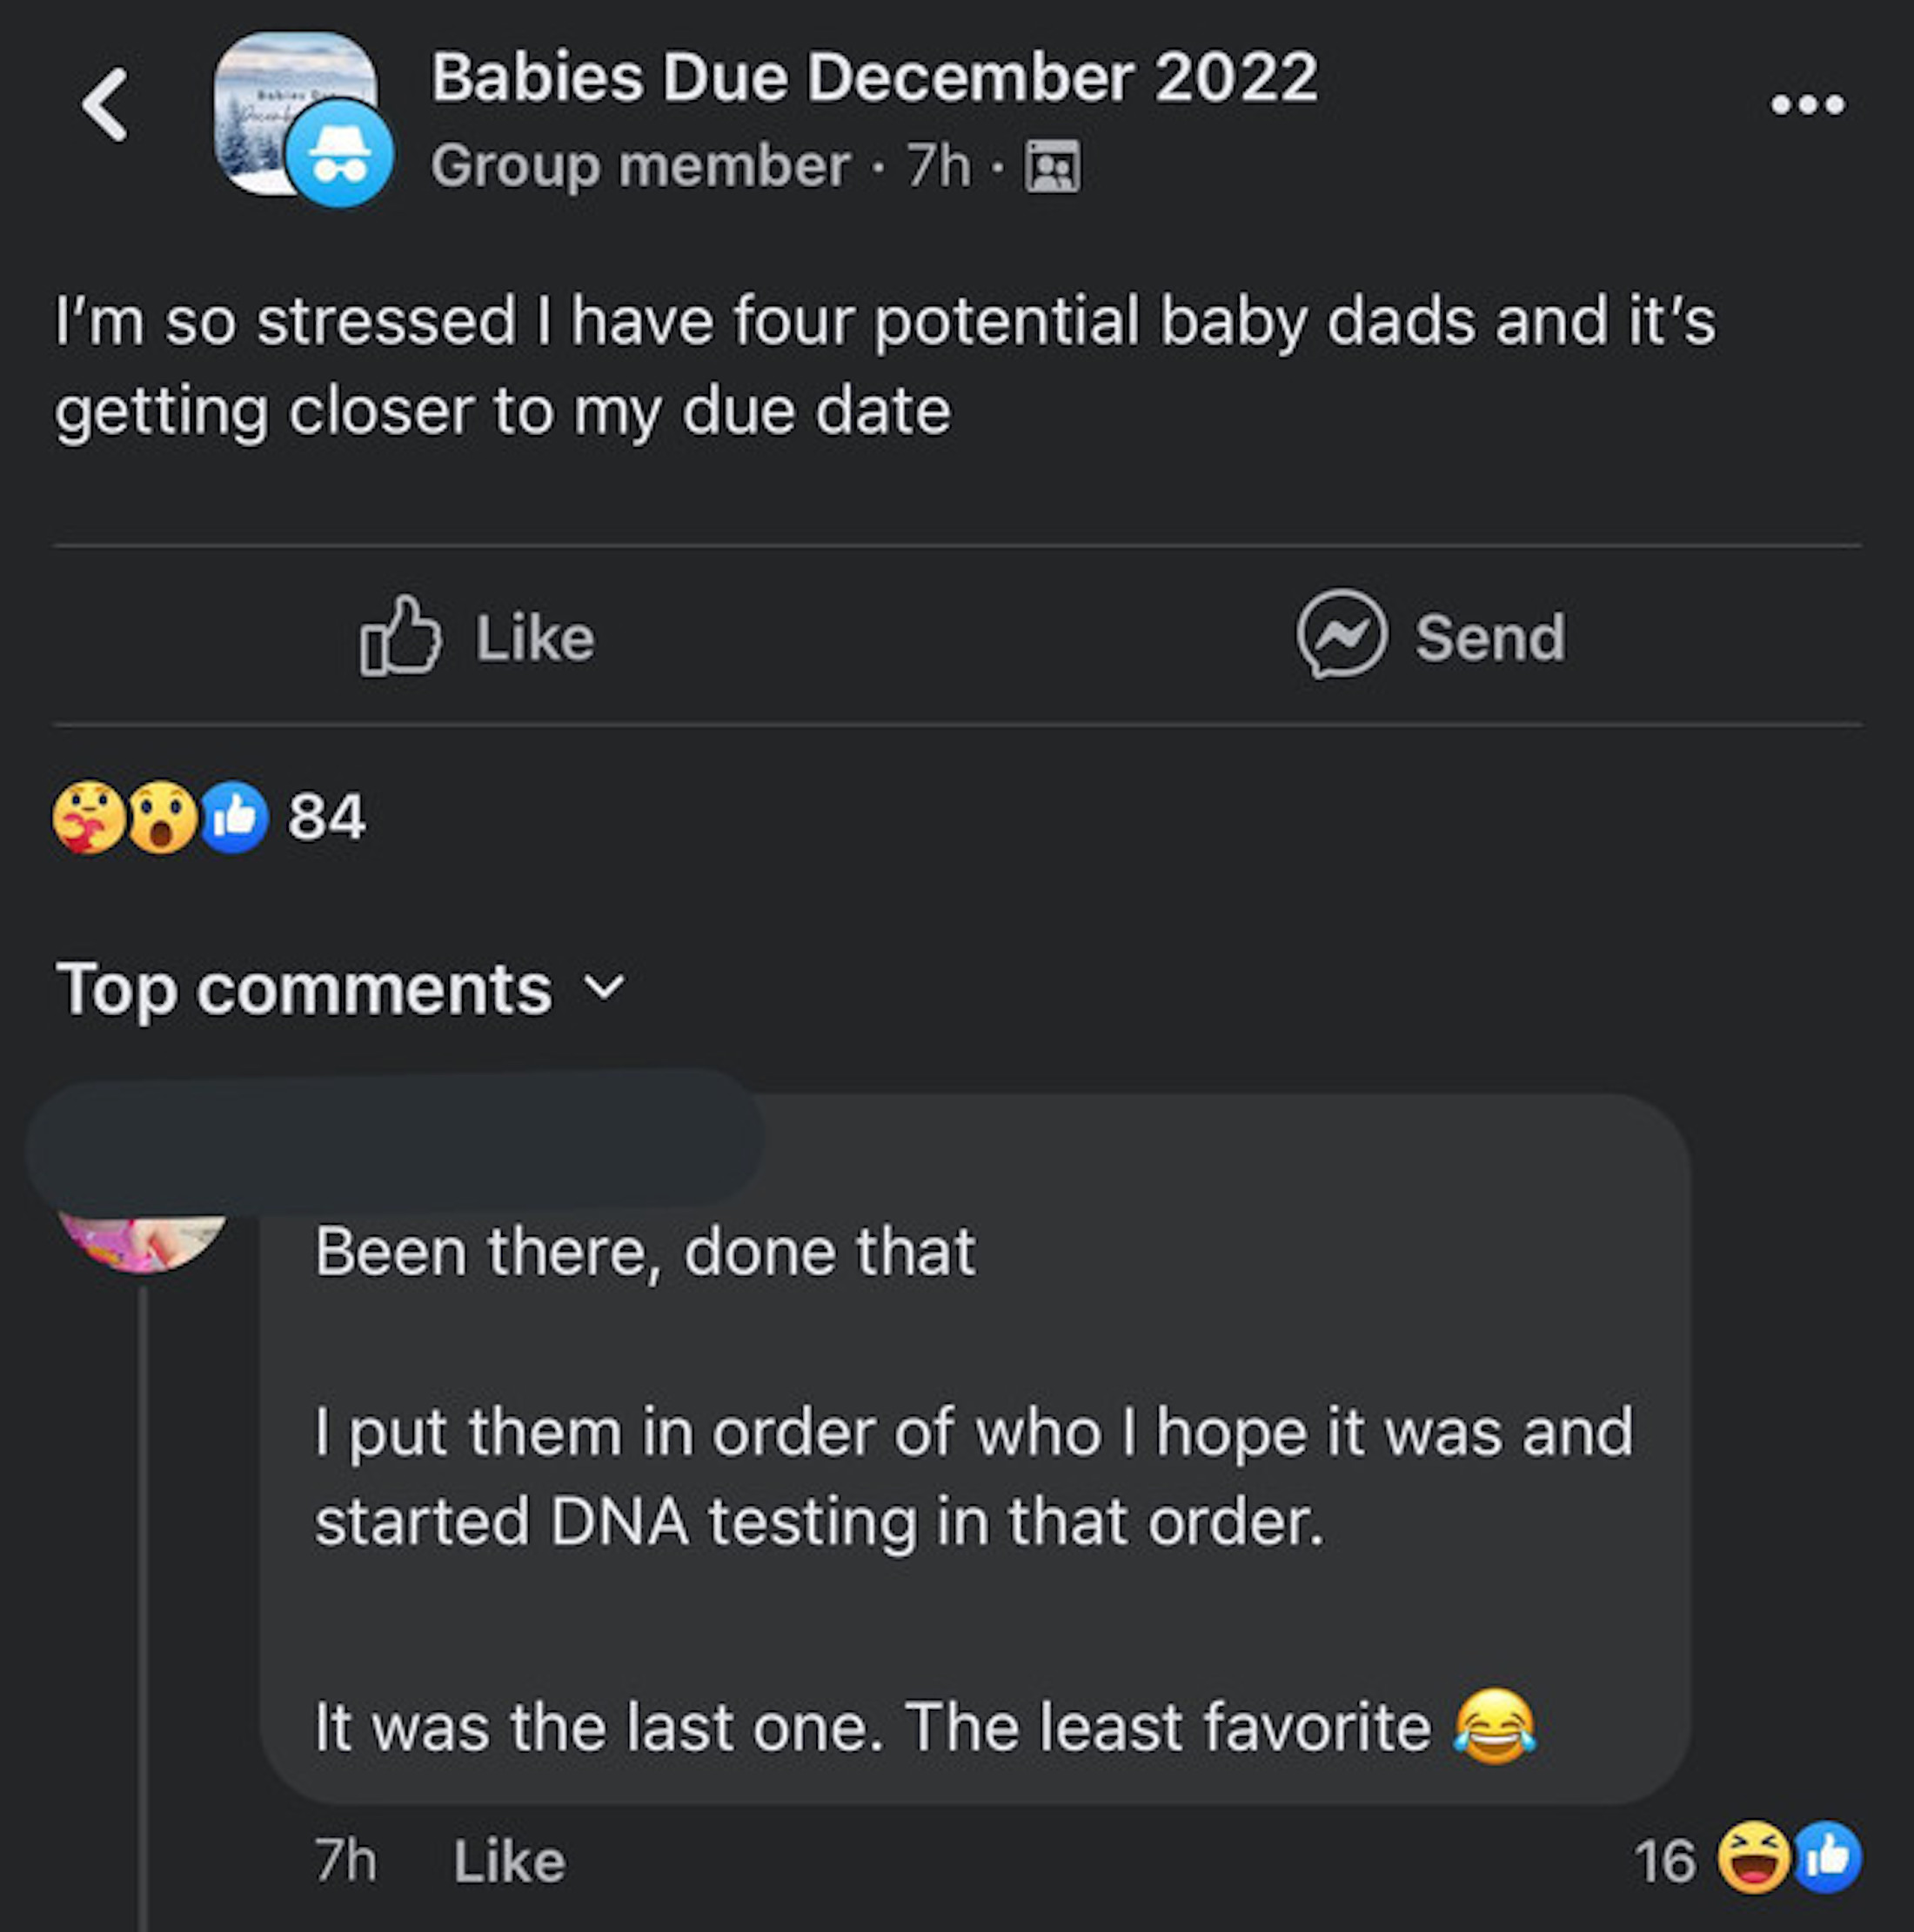Click the anonymous member badge icon
Image resolution: width=1914 pixels, height=1932 pixels.
tap(340, 155)
